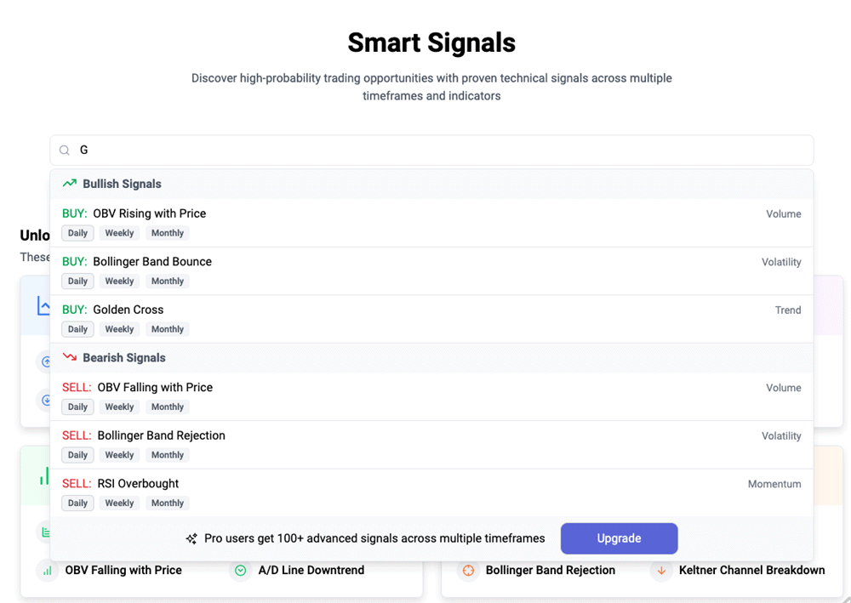The height and width of the screenshot is (603, 851).
Task: Open the Keltner Channel Breakdown signal
Action: coord(751,571)
